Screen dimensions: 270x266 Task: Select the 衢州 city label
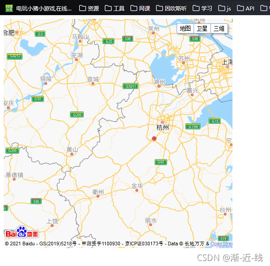98,192
